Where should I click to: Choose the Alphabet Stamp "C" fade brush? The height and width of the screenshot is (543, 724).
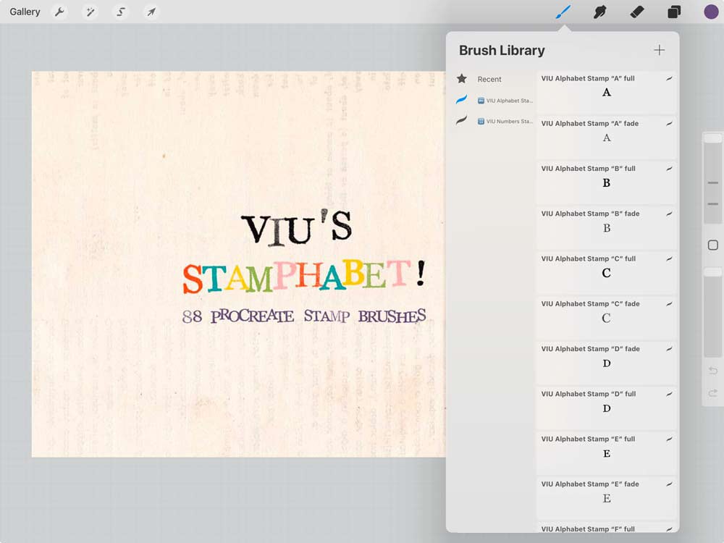click(x=606, y=317)
